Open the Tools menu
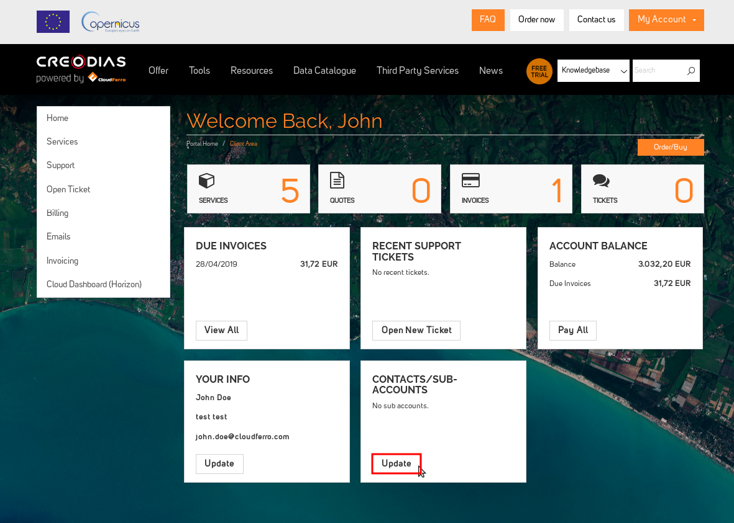This screenshot has height=523, width=734. pyautogui.click(x=200, y=71)
